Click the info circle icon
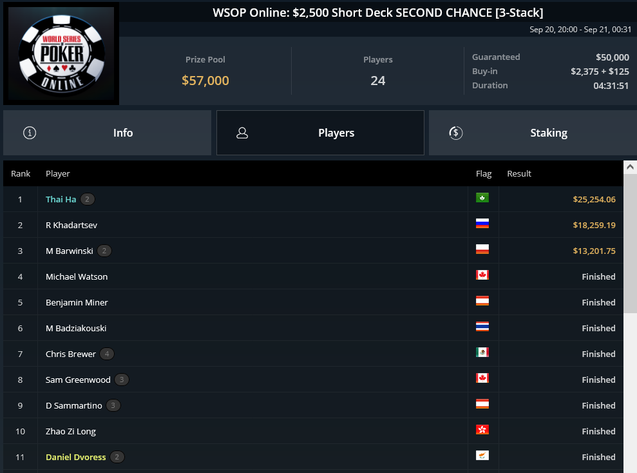This screenshot has height=473, width=637. (30, 133)
